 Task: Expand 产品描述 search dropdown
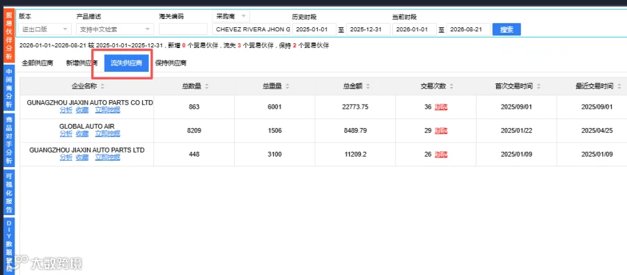pos(115,29)
